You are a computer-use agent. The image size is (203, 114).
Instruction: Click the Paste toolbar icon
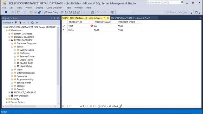(x=92, y=12)
